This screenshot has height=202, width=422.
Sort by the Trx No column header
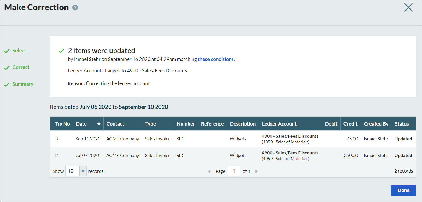(62, 124)
